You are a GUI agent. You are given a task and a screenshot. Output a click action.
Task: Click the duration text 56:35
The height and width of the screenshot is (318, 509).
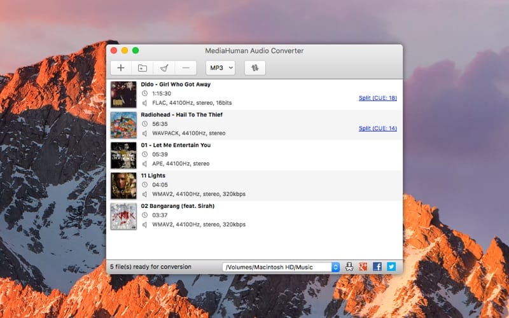pyautogui.click(x=160, y=124)
